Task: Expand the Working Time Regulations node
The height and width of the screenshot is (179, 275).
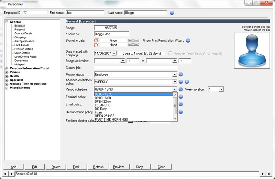Action: click(7, 84)
